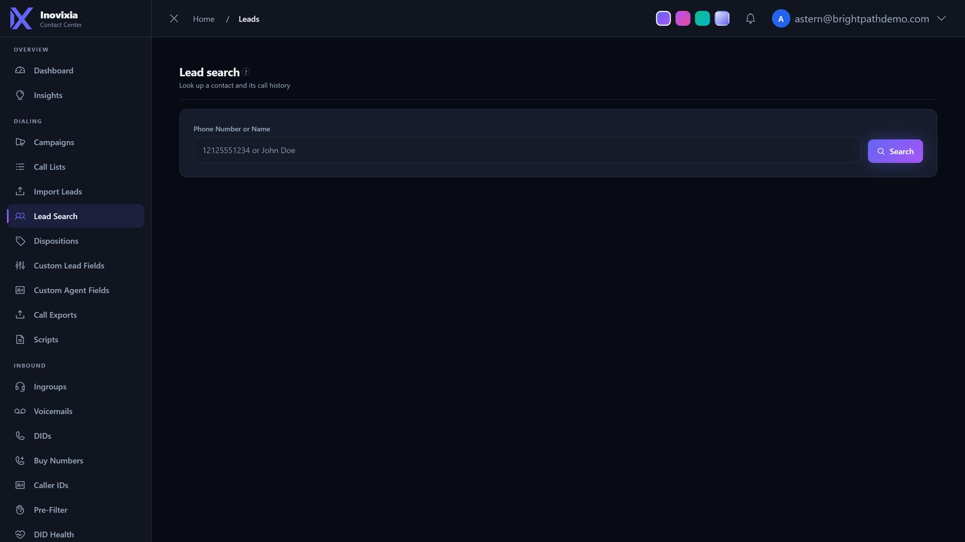Click the Custom Lead Fields sliders icon
Screen dimensions: 965x542
tap(20, 266)
